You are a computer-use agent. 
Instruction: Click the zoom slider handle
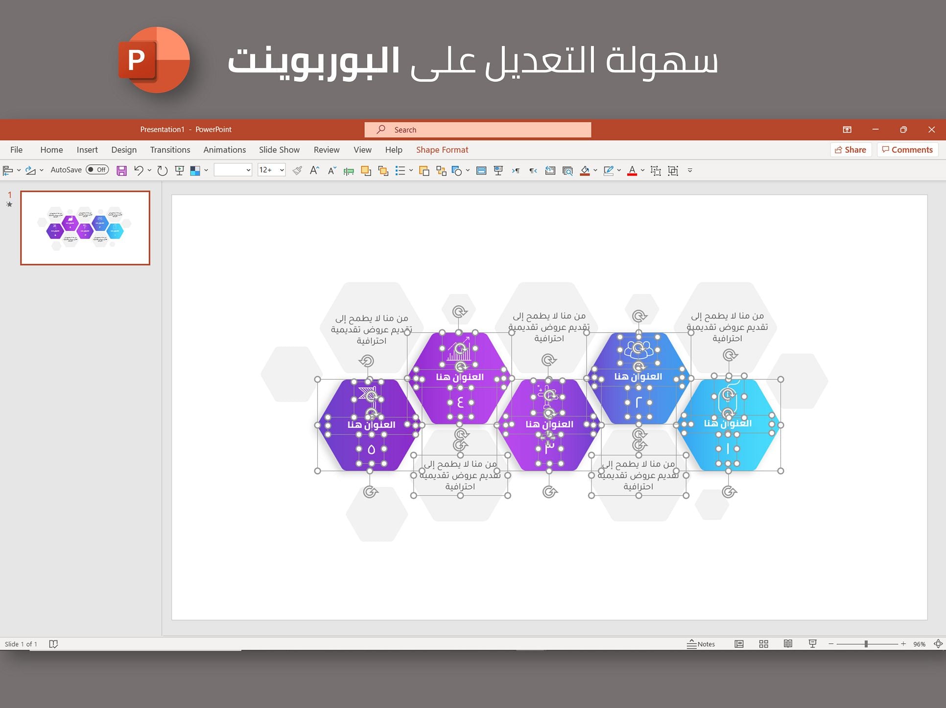(x=866, y=644)
